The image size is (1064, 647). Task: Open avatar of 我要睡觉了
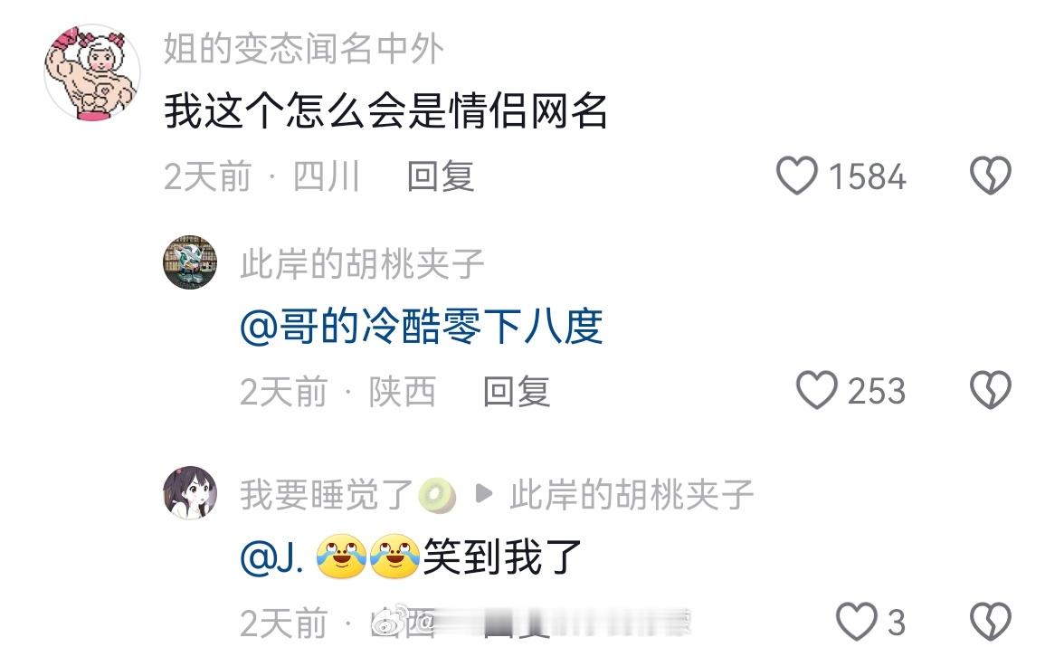coord(190,493)
